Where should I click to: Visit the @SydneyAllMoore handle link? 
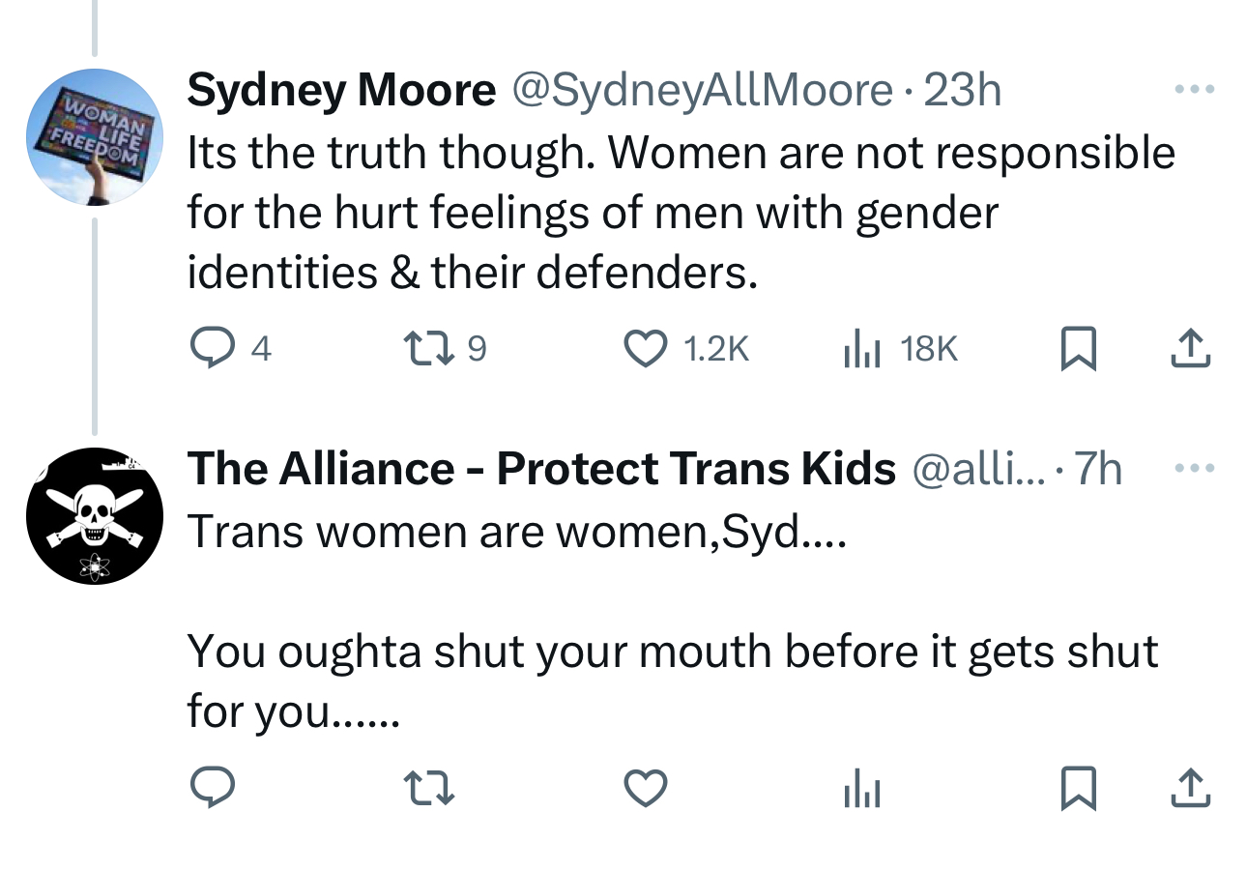tap(702, 91)
